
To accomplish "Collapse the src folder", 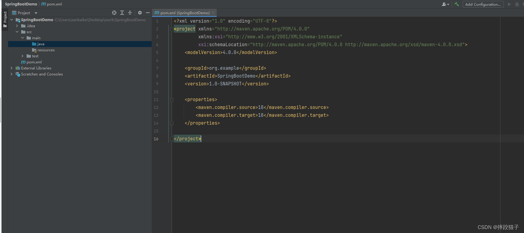I will [x=17, y=32].
